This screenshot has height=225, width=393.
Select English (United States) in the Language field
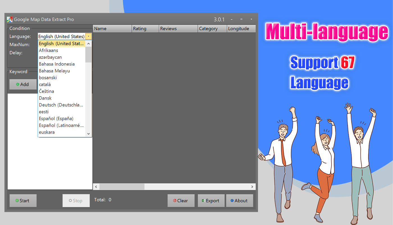(61, 36)
